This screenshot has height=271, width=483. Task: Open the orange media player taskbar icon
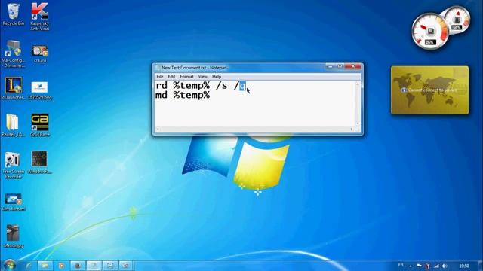61,266
